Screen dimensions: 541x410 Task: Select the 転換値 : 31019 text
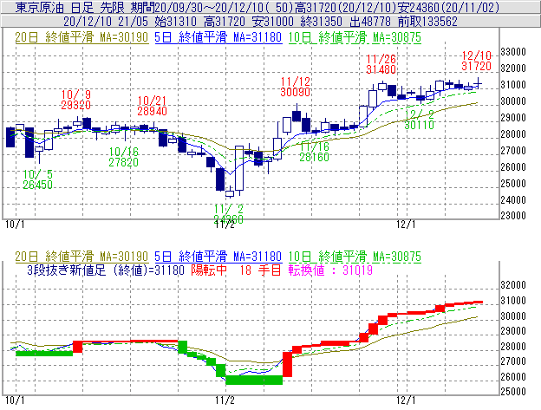pyautogui.click(x=330, y=270)
